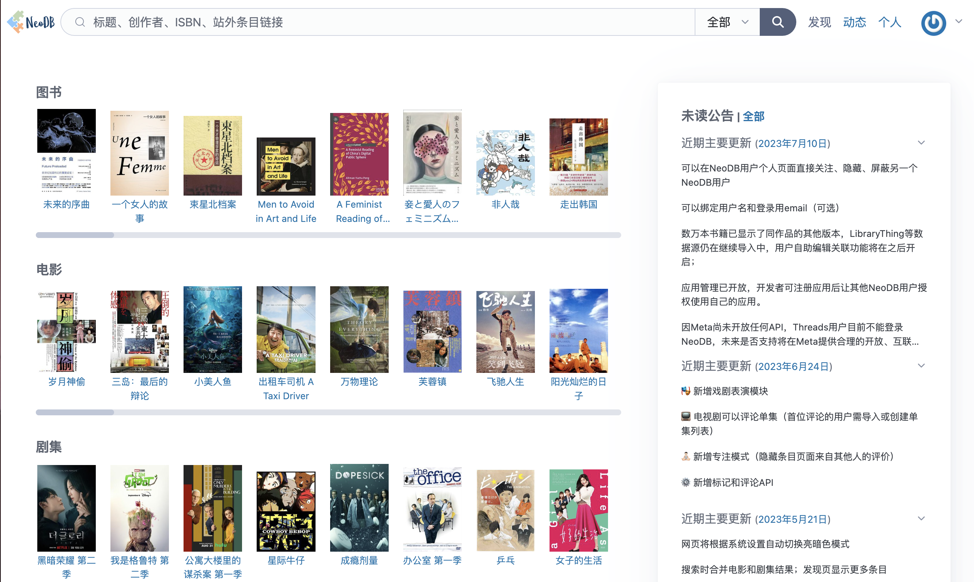Viewport: 974px width, 582px height.
Task: Click 芙蓉镇 title link
Action: pyautogui.click(x=432, y=382)
